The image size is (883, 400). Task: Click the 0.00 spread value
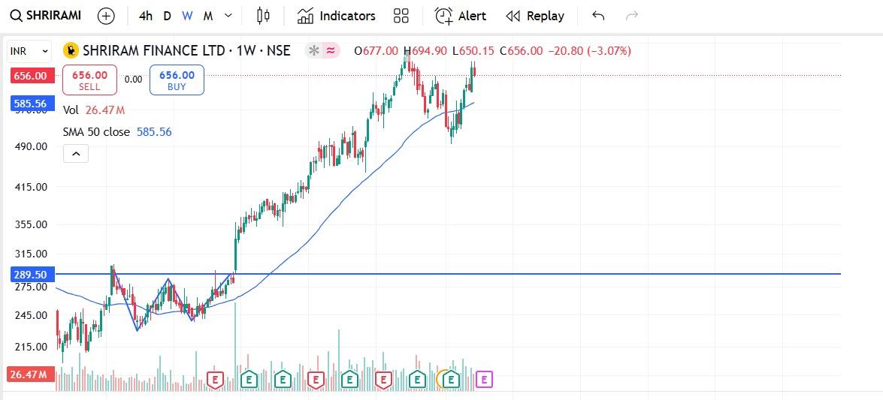134,80
